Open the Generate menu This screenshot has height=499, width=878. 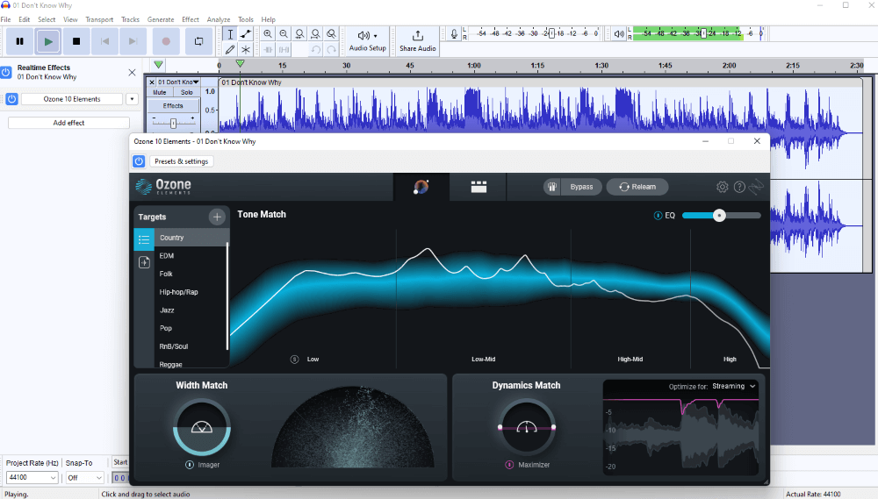[x=161, y=19]
